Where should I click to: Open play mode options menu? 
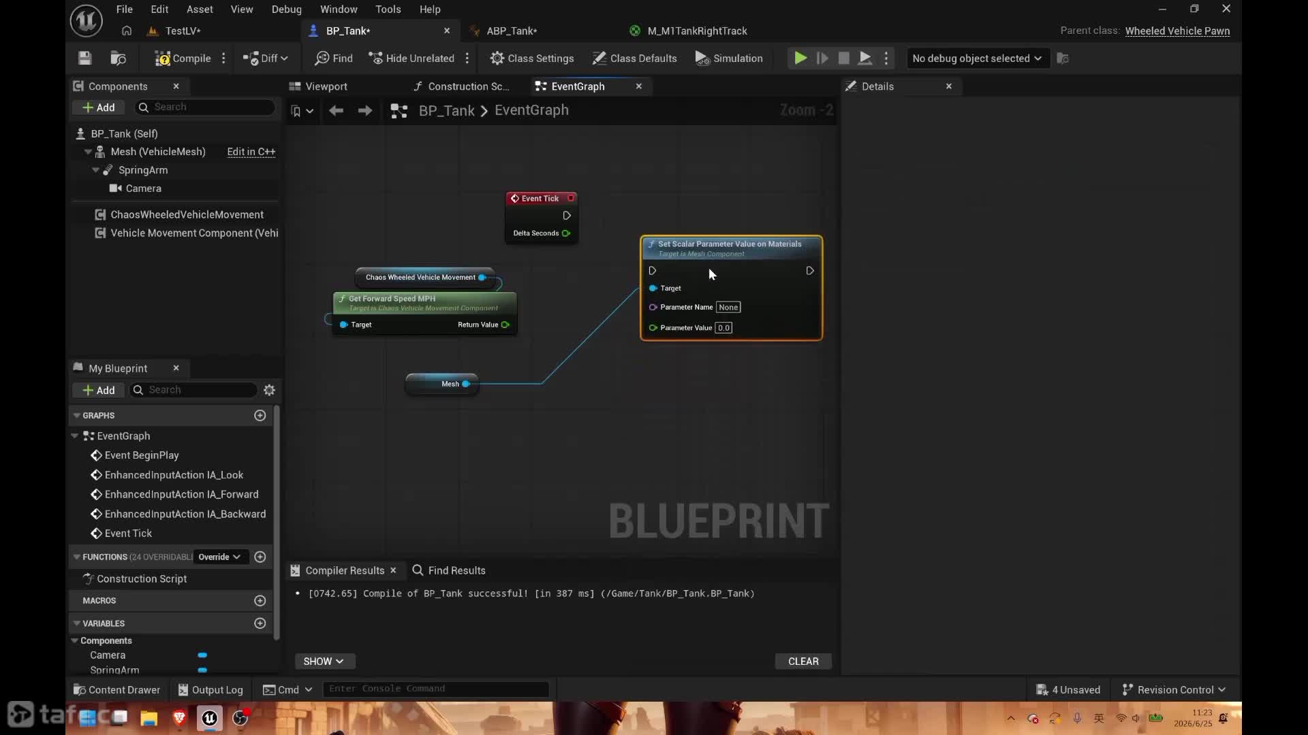point(886,59)
